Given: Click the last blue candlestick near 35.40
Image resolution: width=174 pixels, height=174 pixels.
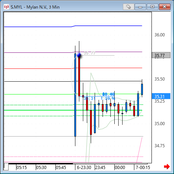Looking at the screenshot, I should tap(142, 89).
